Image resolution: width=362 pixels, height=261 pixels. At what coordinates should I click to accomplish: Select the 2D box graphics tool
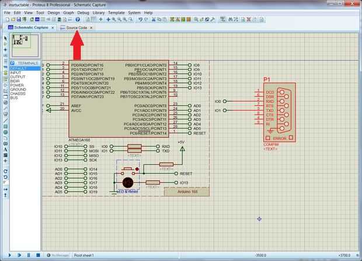[5, 127]
